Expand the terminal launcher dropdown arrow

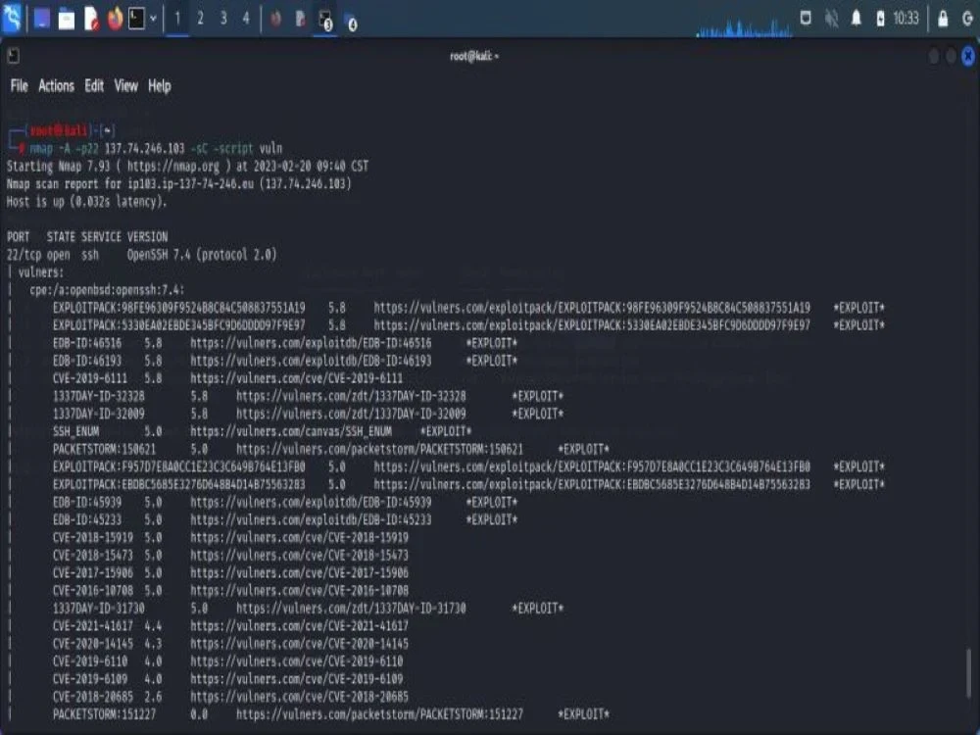point(153,19)
